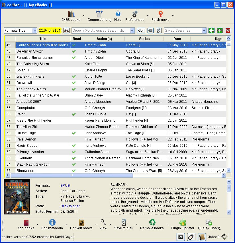Click the Cobra Alliance cover thumbnail
Image resolution: width=235 pixels, height=243 pixels.
pos(17,197)
